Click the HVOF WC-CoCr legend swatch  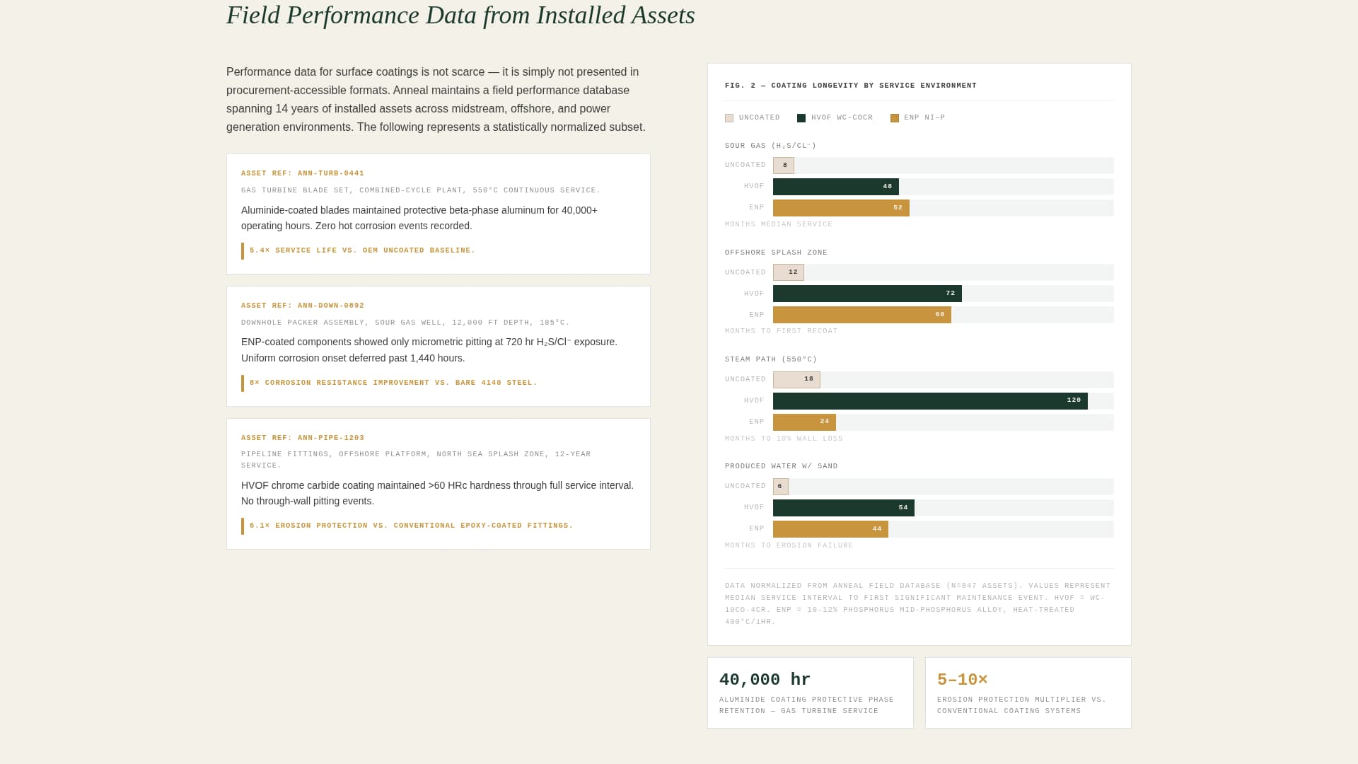pos(801,118)
